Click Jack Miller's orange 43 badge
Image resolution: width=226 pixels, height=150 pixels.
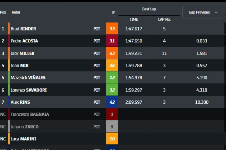[112, 53]
